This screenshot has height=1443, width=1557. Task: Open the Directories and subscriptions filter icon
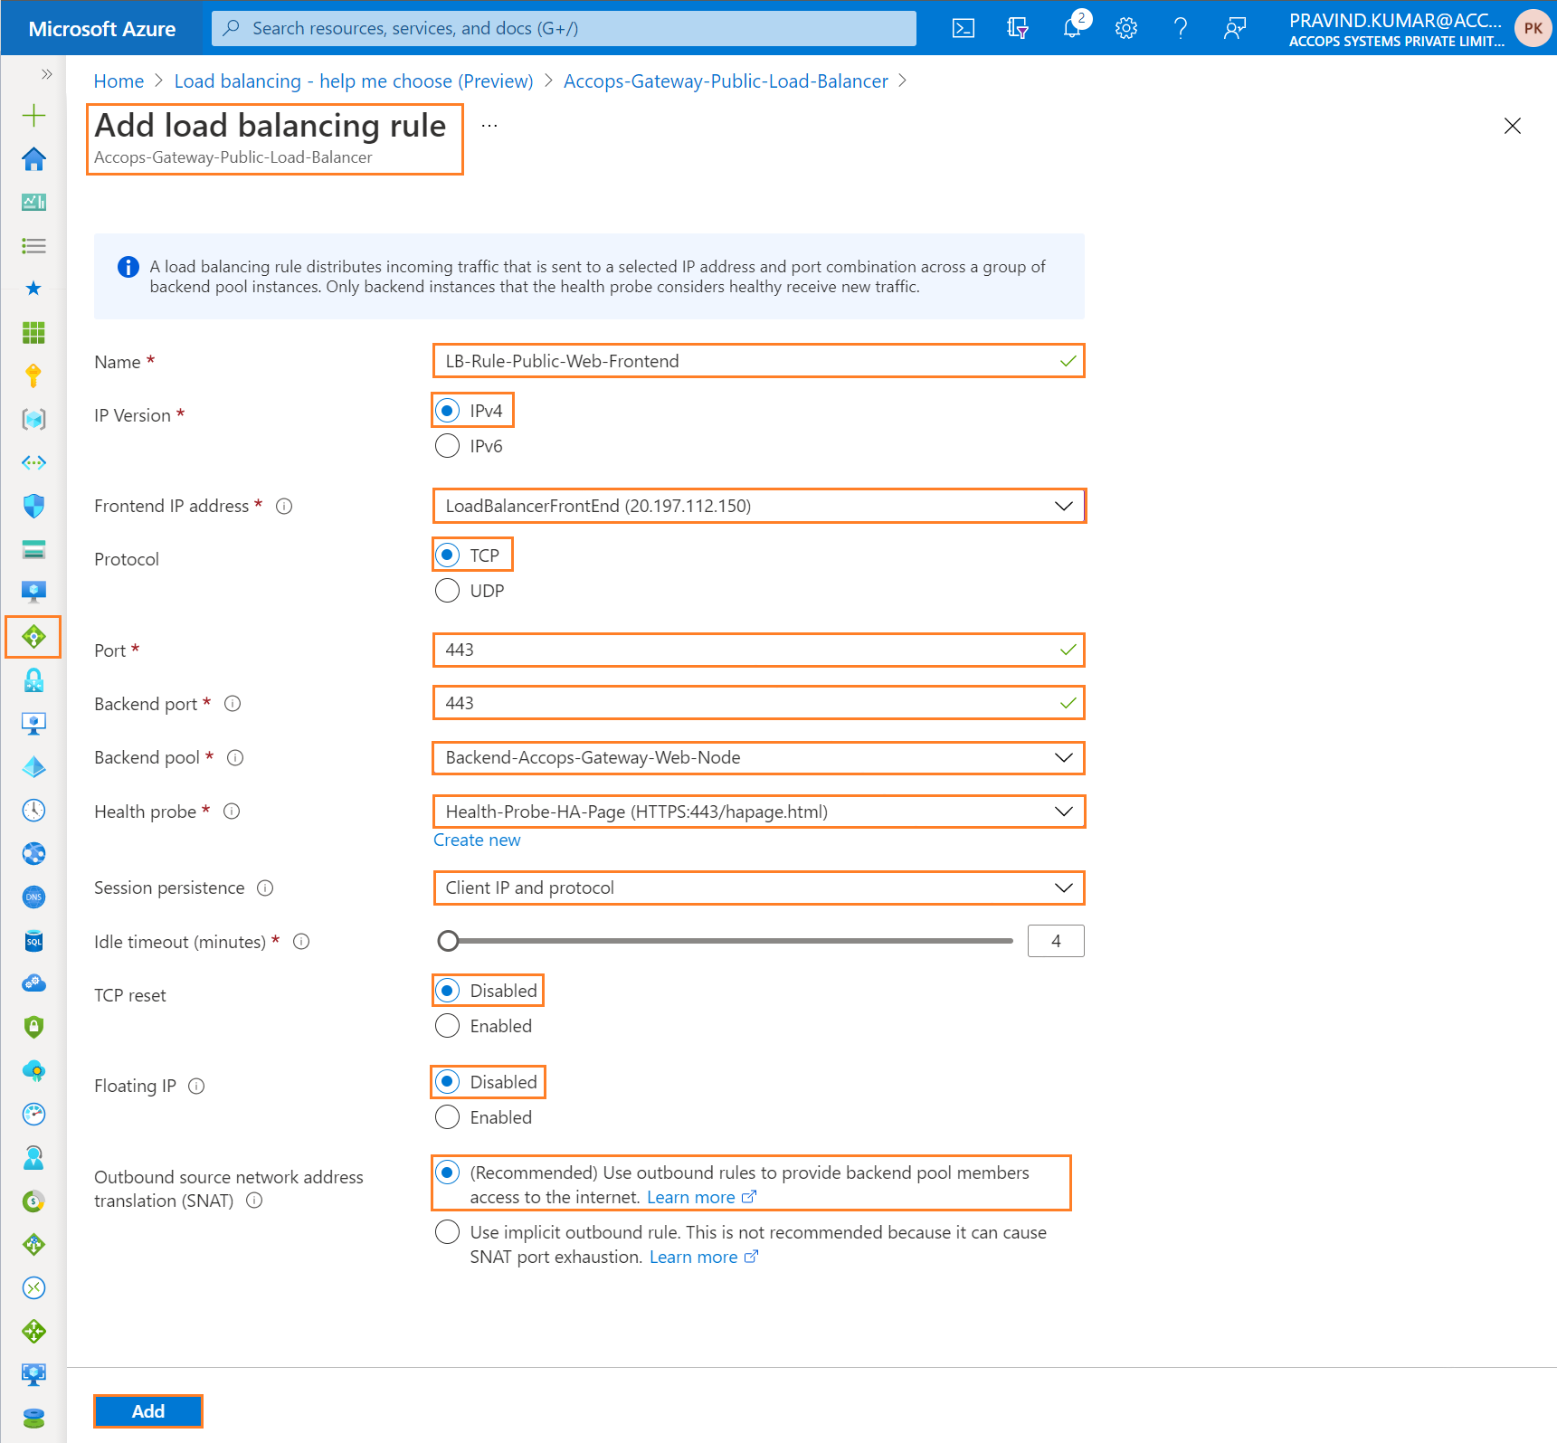pyautogui.click(x=1018, y=28)
